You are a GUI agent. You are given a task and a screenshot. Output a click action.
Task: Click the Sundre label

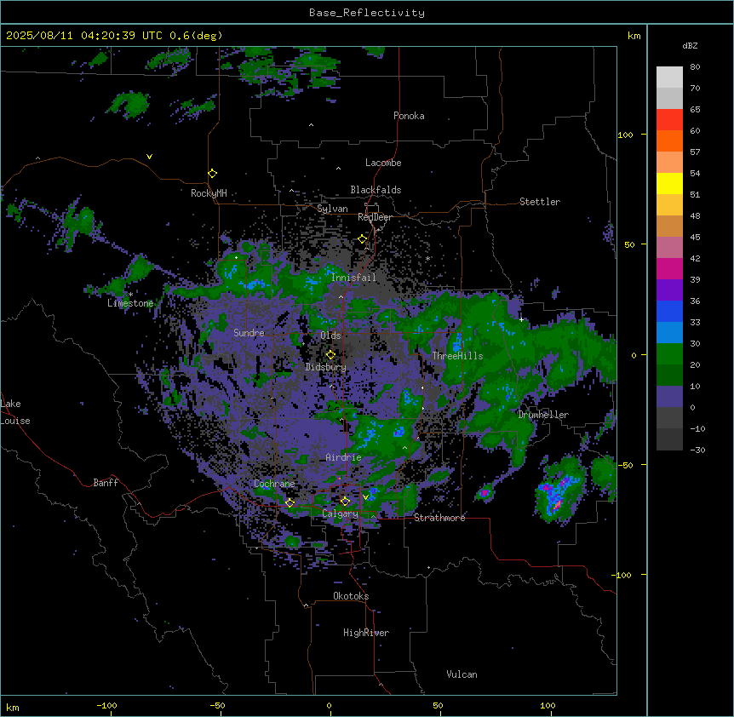249,333
